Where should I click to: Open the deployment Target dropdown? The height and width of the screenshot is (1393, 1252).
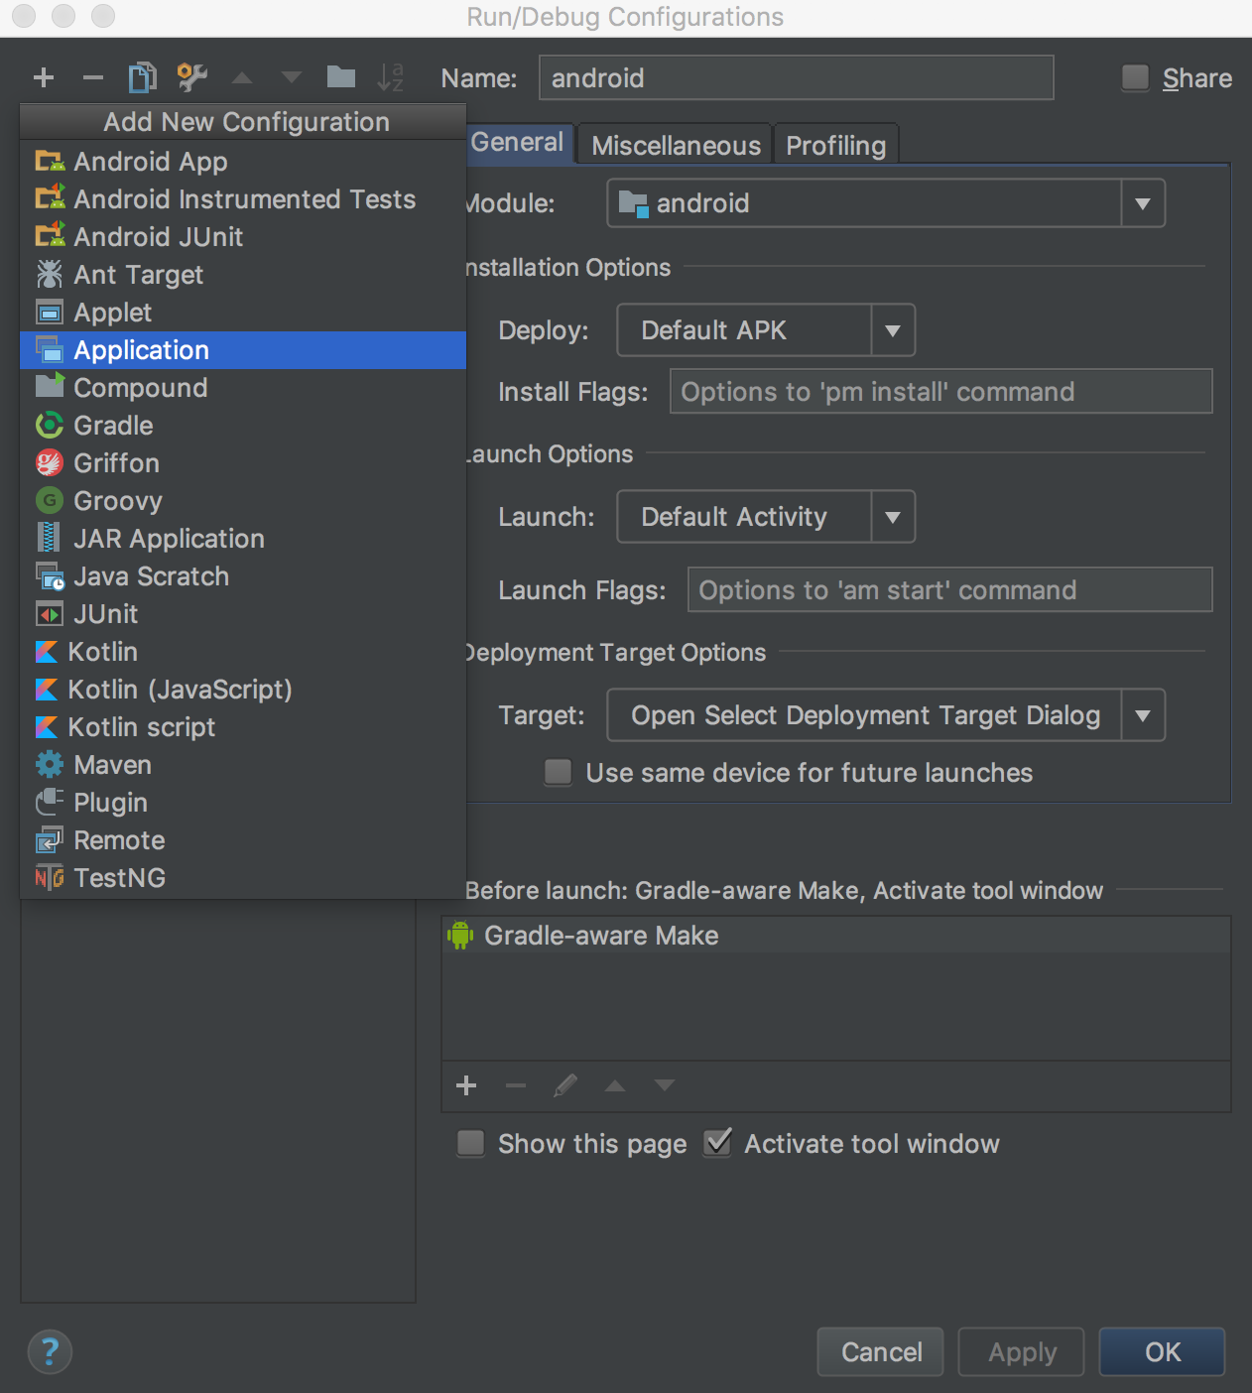click(x=1142, y=715)
